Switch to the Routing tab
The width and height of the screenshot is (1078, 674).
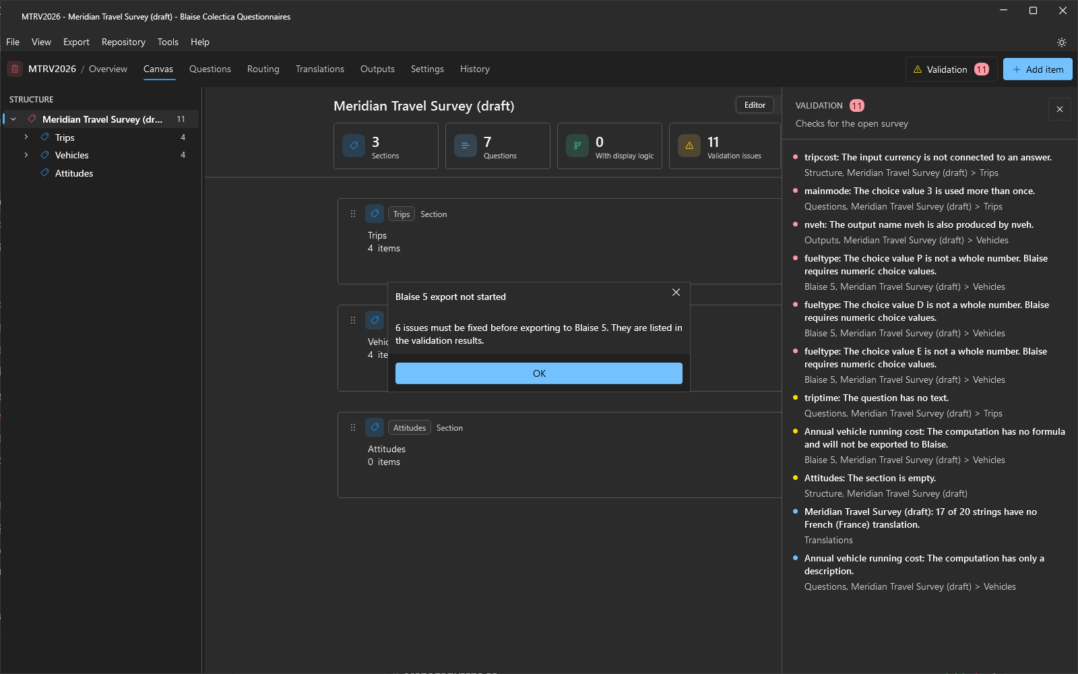263,69
